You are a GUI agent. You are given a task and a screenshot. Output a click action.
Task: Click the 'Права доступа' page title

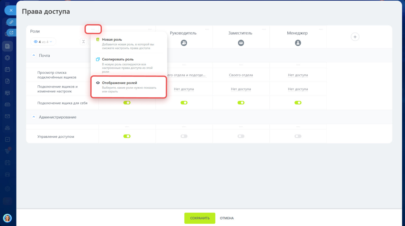(x=46, y=12)
